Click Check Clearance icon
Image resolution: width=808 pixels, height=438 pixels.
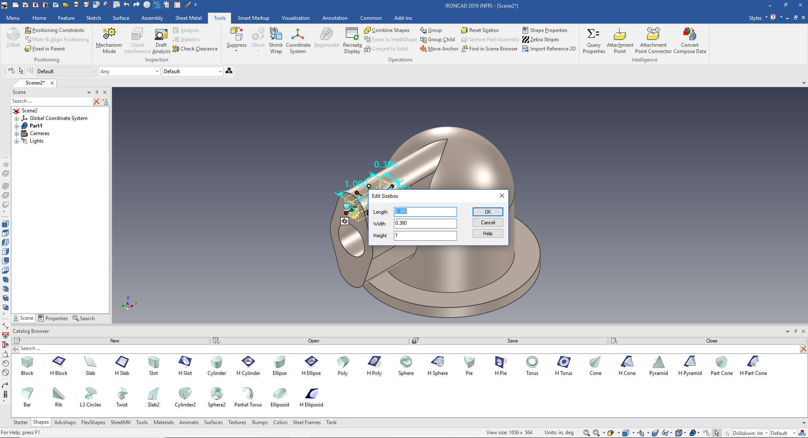tap(176, 49)
